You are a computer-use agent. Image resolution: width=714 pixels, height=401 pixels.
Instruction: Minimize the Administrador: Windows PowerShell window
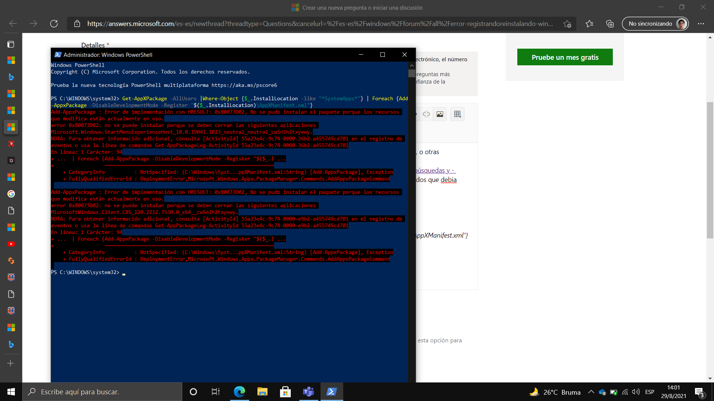pos(361,55)
